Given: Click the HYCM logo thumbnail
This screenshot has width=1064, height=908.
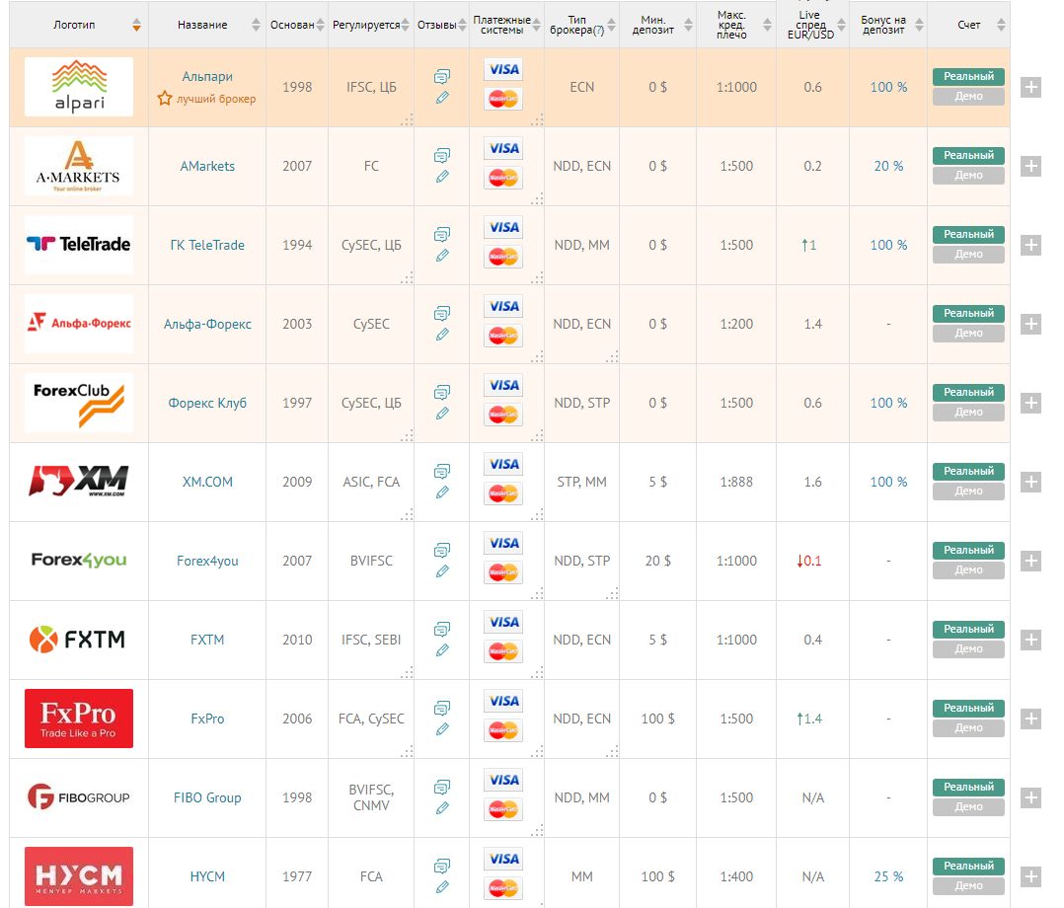Looking at the screenshot, I should [x=79, y=875].
